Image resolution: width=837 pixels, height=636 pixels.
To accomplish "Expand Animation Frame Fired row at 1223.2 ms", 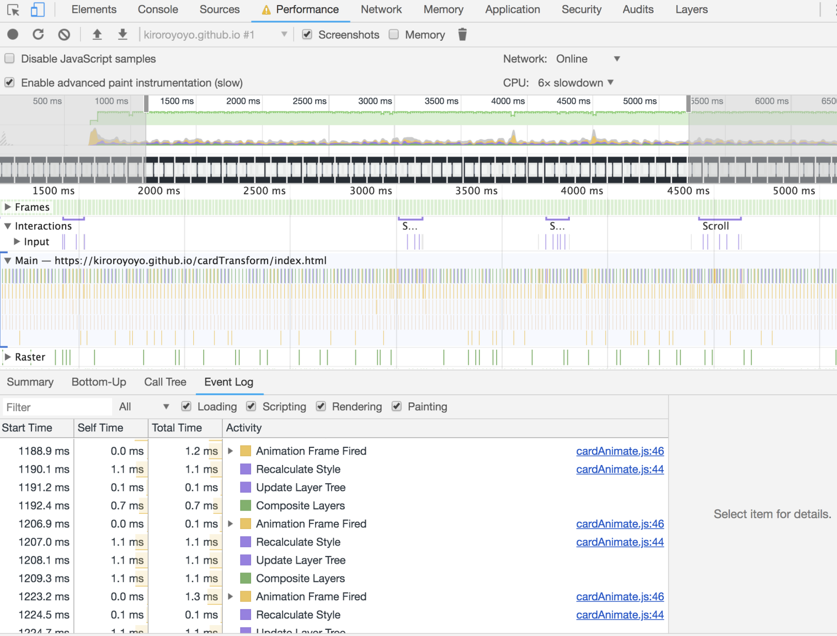I will tap(230, 596).
